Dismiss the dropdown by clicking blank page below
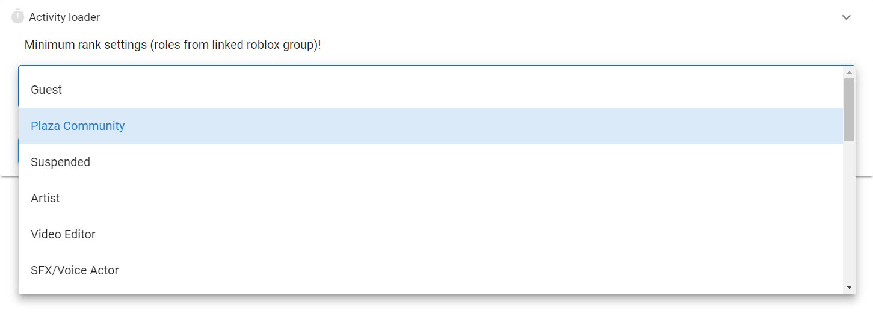The height and width of the screenshot is (325, 873). coord(436,310)
